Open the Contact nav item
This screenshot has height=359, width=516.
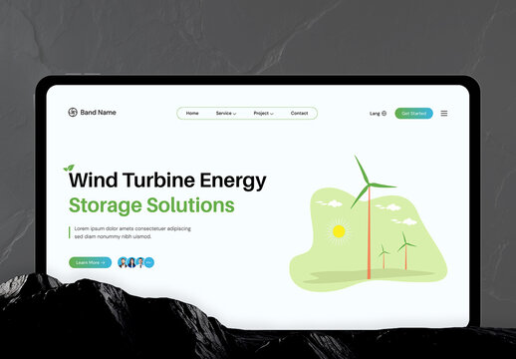tap(299, 113)
